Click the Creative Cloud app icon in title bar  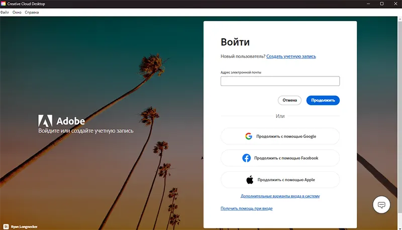[x=4, y=4]
